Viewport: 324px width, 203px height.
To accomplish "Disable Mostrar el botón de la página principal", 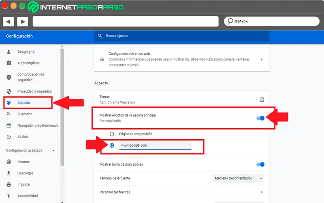I will [260, 118].
